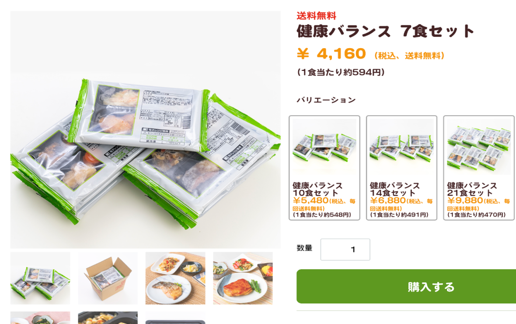Open the 21食セット product image

(x=479, y=146)
